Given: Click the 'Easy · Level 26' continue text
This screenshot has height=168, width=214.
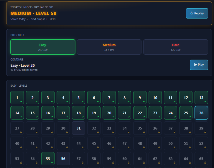Looking at the screenshot, I should (23, 65).
